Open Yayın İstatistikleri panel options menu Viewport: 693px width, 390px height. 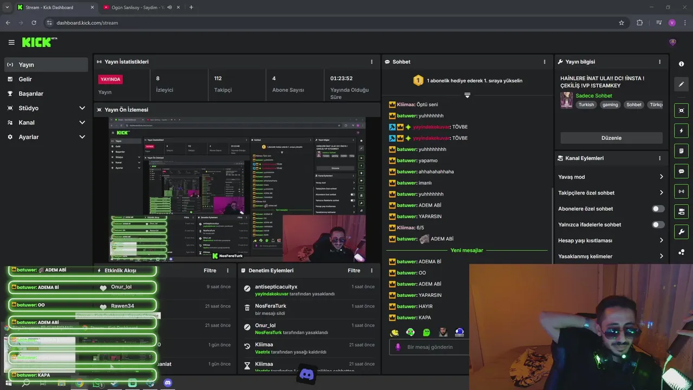click(371, 62)
